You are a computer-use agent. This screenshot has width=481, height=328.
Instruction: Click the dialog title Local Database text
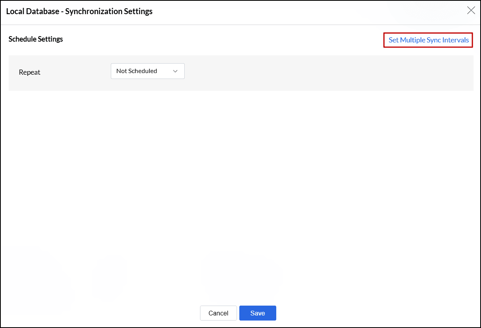[x=79, y=11]
